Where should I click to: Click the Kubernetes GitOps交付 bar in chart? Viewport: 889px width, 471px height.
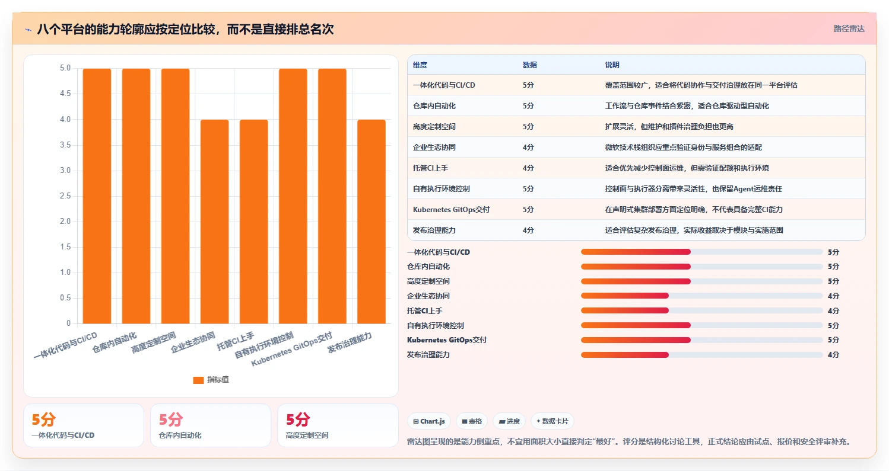pos(332,196)
